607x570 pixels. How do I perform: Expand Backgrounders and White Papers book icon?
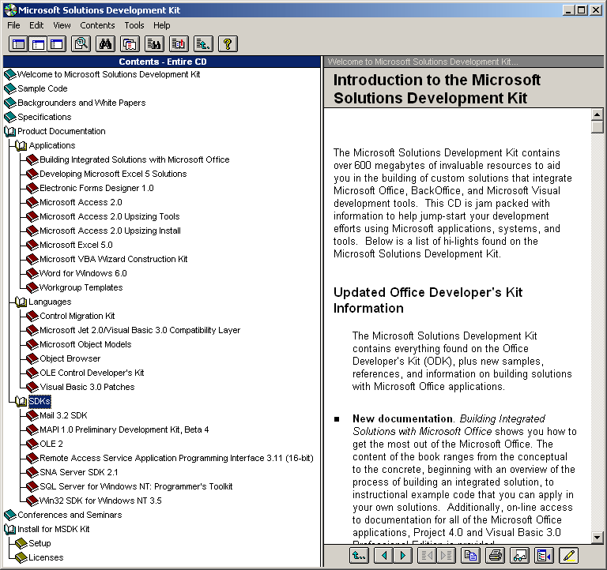10,103
